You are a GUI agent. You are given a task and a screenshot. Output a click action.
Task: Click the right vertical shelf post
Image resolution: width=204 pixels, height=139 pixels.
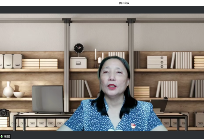(131, 63)
